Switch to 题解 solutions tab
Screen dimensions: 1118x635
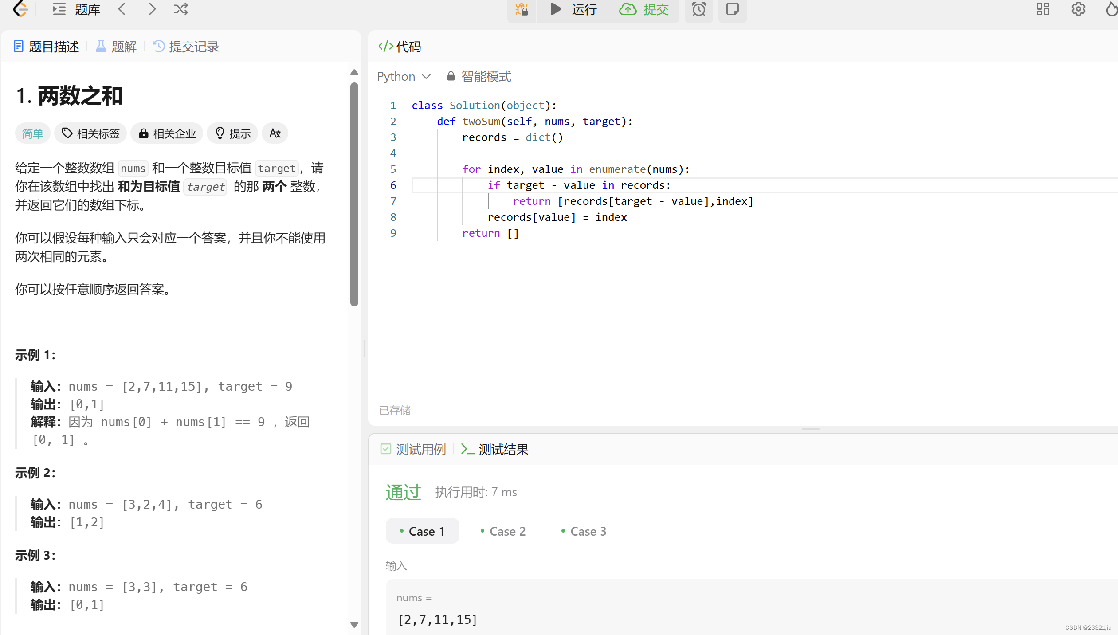click(116, 47)
